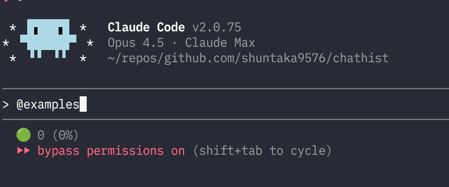Click the "0 (0%)" context usage indicator
The image size is (449, 187).
pos(58,136)
